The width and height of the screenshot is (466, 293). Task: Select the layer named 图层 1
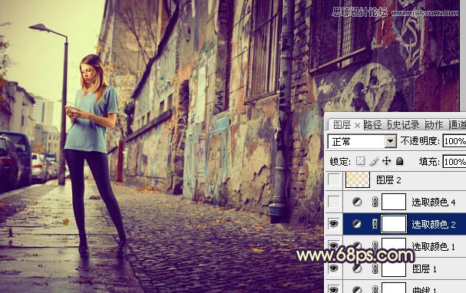(x=425, y=269)
